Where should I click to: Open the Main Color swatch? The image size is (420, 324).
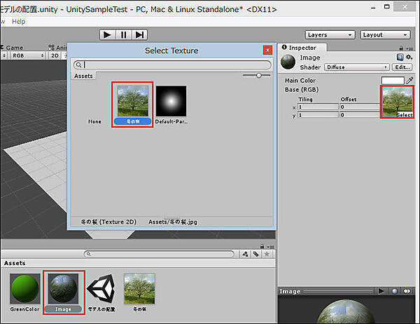(x=393, y=80)
